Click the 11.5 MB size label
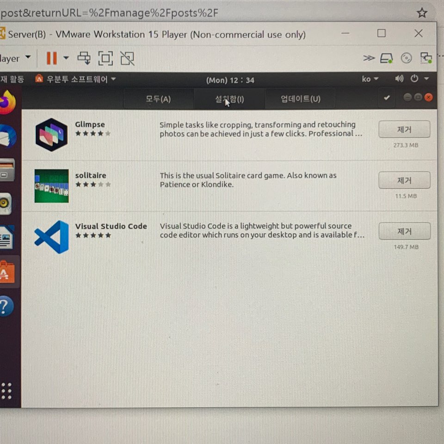 406,196
